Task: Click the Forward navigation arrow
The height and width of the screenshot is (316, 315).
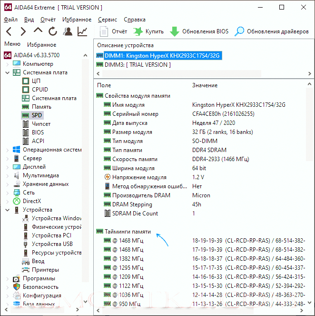Action: point(23,31)
